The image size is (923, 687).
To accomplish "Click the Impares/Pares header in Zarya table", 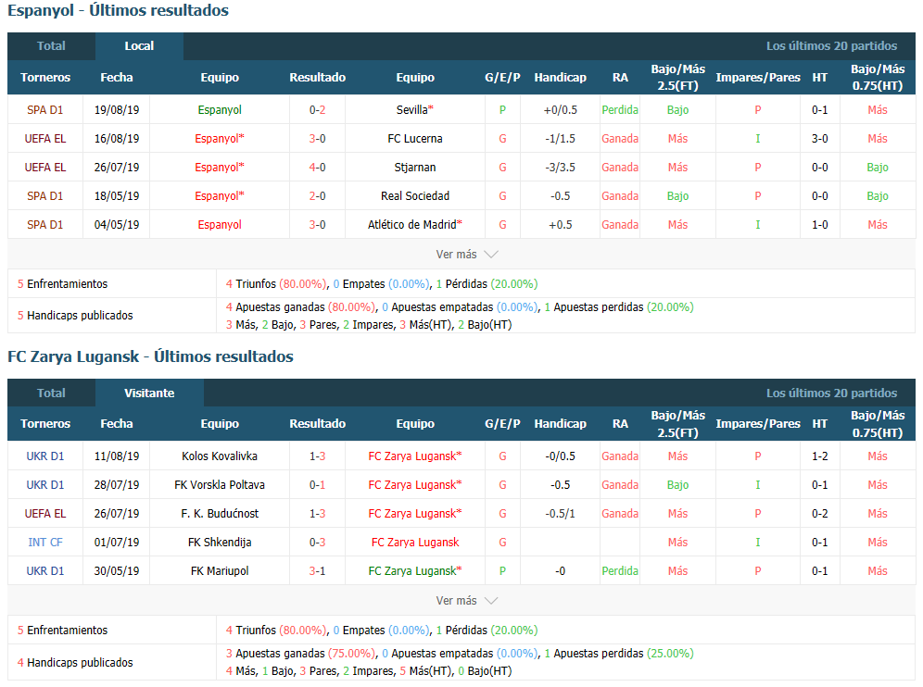I will [x=758, y=423].
